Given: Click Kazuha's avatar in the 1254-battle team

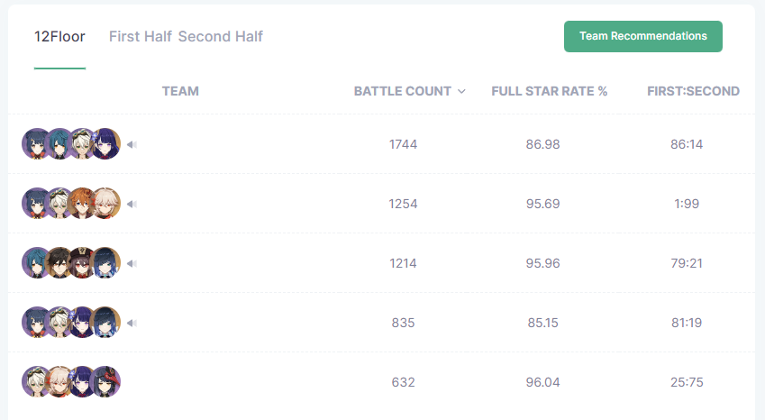Looking at the screenshot, I should [106, 204].
